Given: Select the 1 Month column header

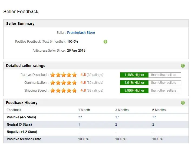Looking at the screenshot, I should 84,110.
